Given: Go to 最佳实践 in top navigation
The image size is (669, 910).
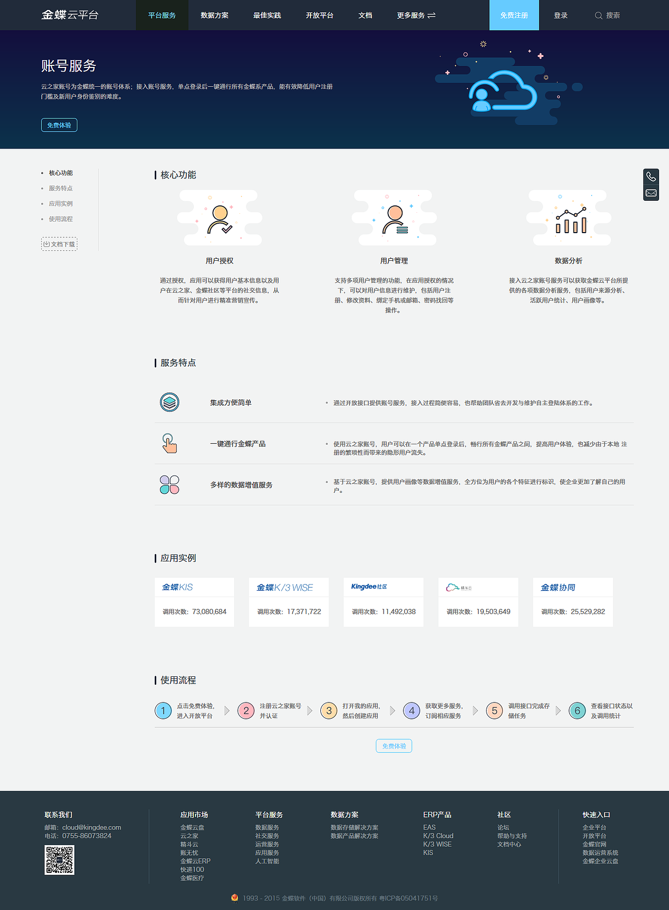Looking at the screenshot, I should pos(267,16).
